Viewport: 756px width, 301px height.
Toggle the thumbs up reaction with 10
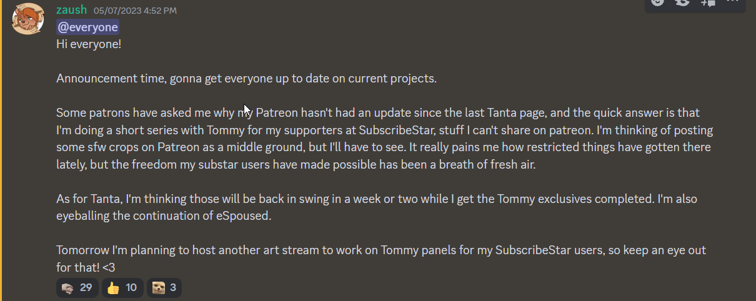tap(122, 287)
